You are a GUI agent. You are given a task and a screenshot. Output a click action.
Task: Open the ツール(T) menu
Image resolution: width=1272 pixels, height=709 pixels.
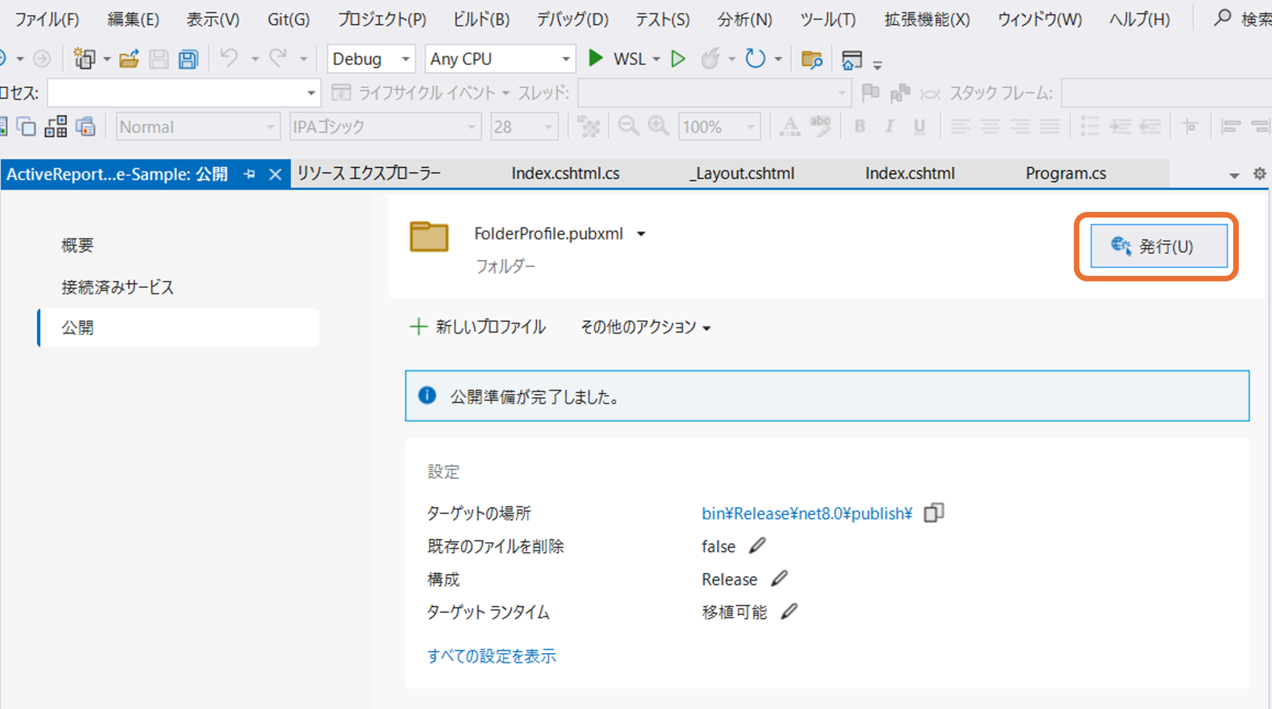tap(828, 19)
